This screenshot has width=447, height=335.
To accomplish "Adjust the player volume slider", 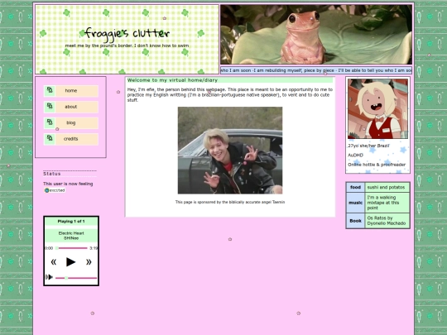I will tap(76, 278).
